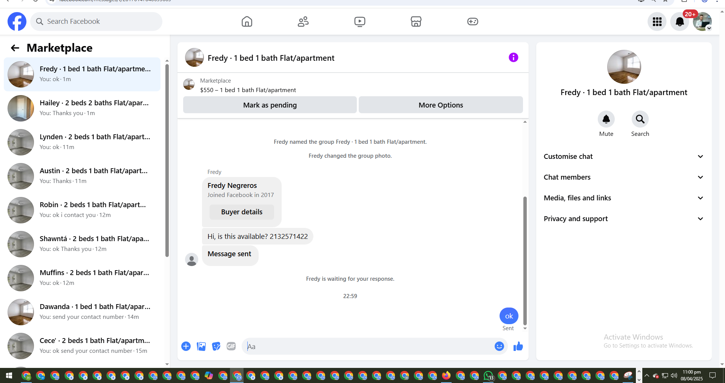Image resolution: width=725 pixels, height=383 pixels.
Task: Click the Mark as pending button
Action: (x=270, y=105)
